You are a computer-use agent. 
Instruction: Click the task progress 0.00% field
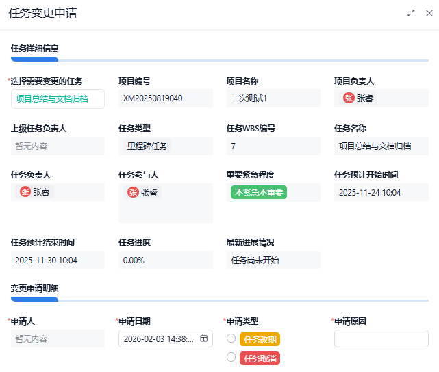134,261
